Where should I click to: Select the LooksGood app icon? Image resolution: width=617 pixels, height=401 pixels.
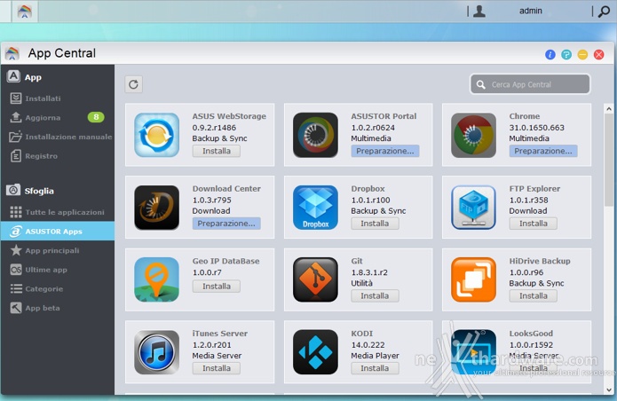[x=473, y=352]
